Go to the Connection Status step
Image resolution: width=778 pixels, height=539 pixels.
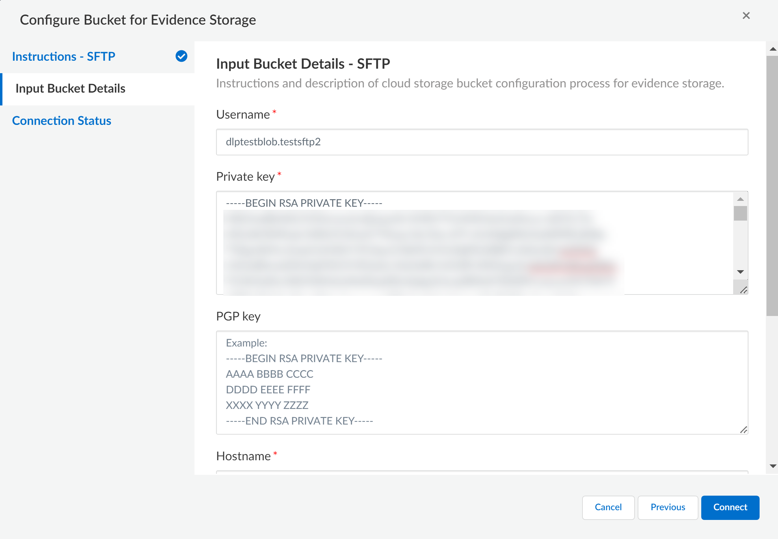click(61, 121)
